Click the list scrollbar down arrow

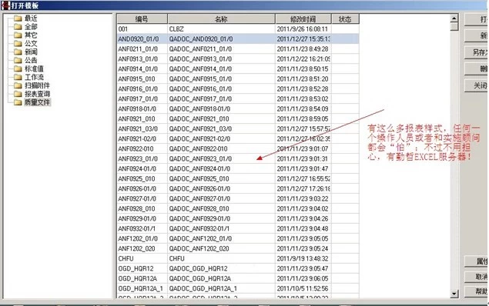pos(454,293)
